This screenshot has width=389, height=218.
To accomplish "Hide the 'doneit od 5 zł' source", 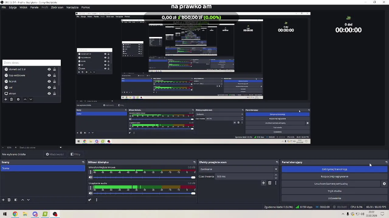I will point(49,69).
